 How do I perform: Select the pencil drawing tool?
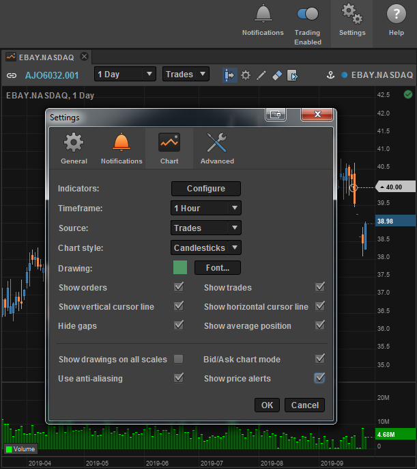[x=261, y=75]
